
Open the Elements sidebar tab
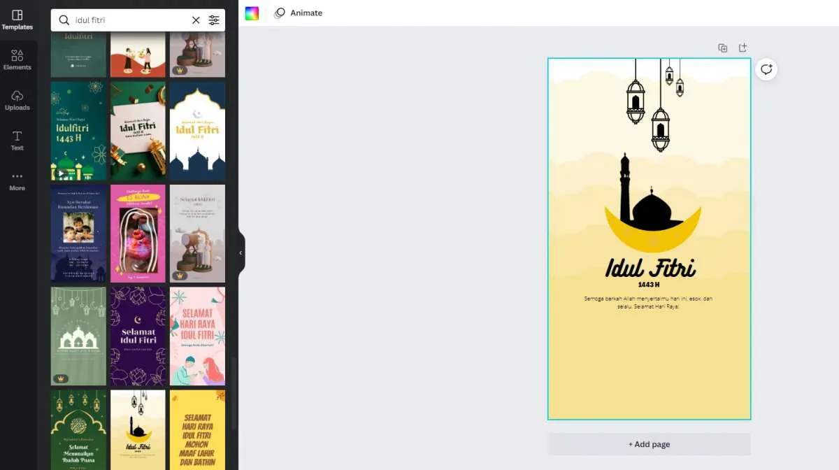(17, 59)
